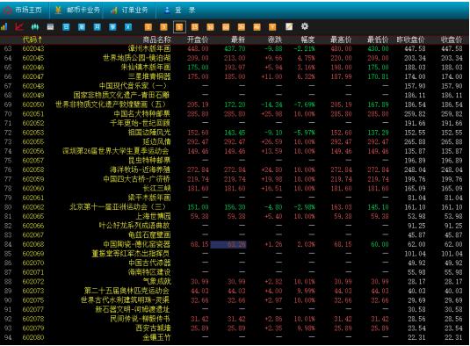Viewport: 470px width, 346px height.
Task: Open the 订单业务 menu tab
Action: pos(129,11)
